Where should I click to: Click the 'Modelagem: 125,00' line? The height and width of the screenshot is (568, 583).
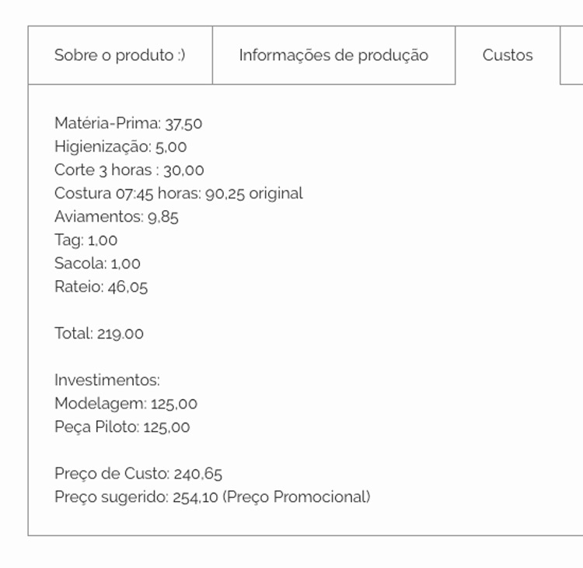tap(126, 403)
